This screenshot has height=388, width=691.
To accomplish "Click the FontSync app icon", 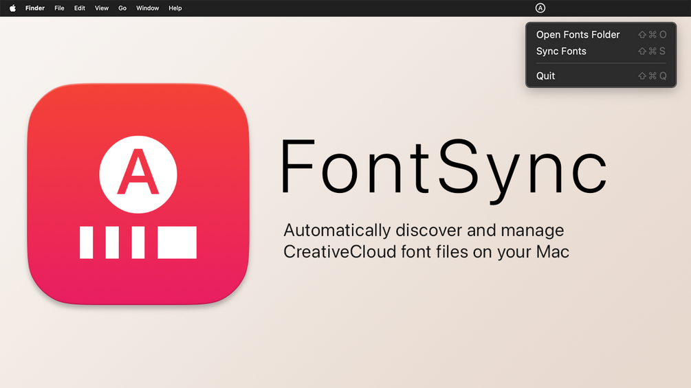I will (x=138, y=194).
